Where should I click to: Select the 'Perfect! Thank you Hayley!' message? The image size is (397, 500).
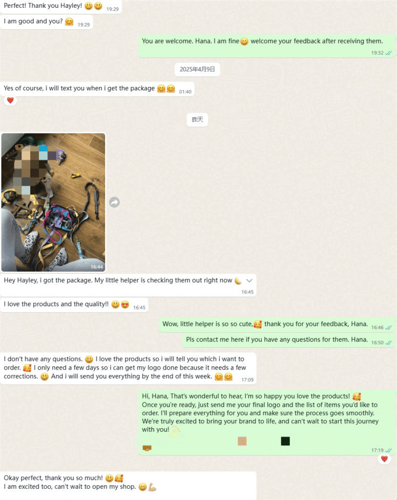[61, 6]
